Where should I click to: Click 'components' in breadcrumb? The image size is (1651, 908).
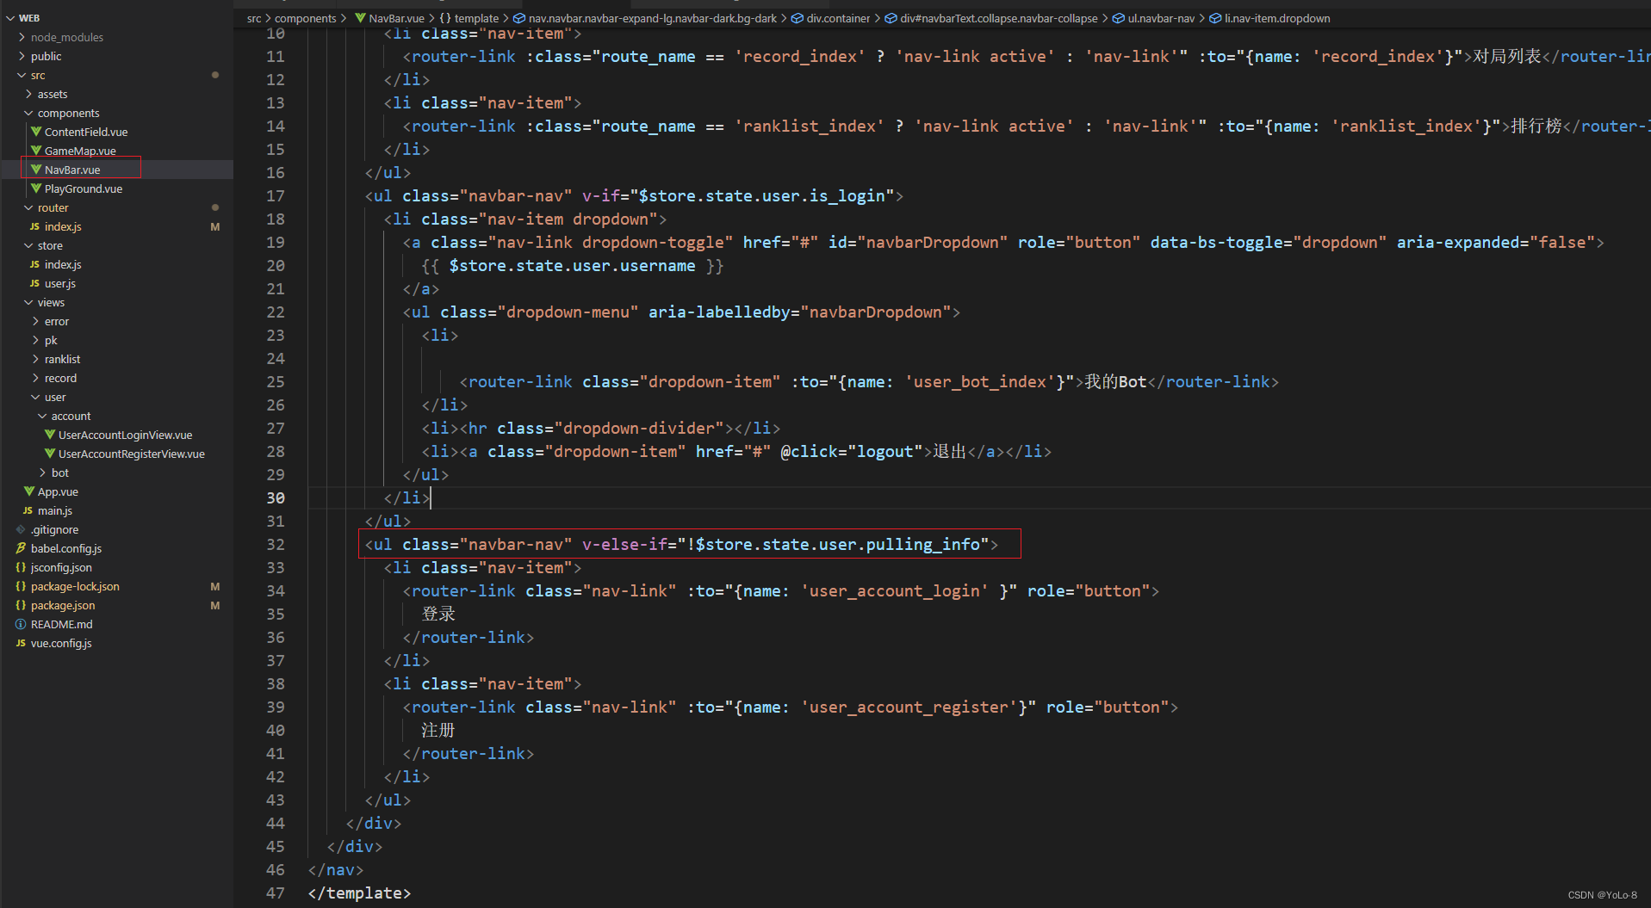tap(306, 18)
